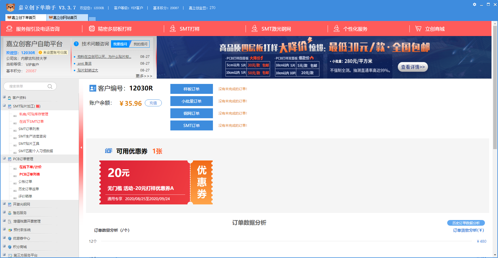Open 精密多层板打样 menu
The width and height of the screenshot is (498, 258).
click(x=115, y=29)
